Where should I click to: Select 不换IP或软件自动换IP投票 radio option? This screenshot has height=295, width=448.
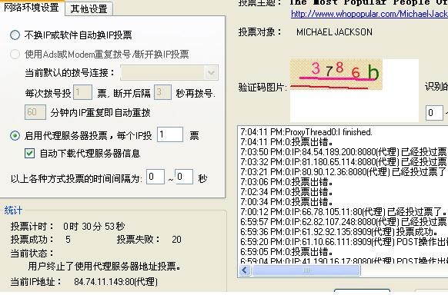pos(15,35)
